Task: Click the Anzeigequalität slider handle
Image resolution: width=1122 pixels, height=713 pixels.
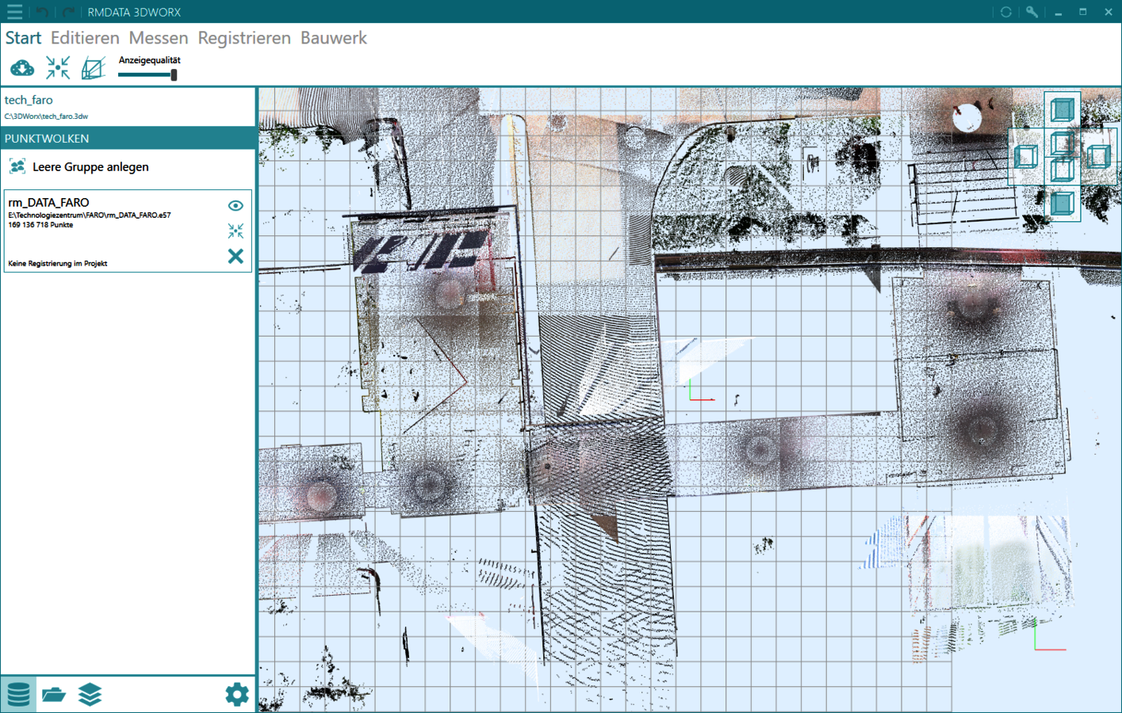Action: [174, 74]
